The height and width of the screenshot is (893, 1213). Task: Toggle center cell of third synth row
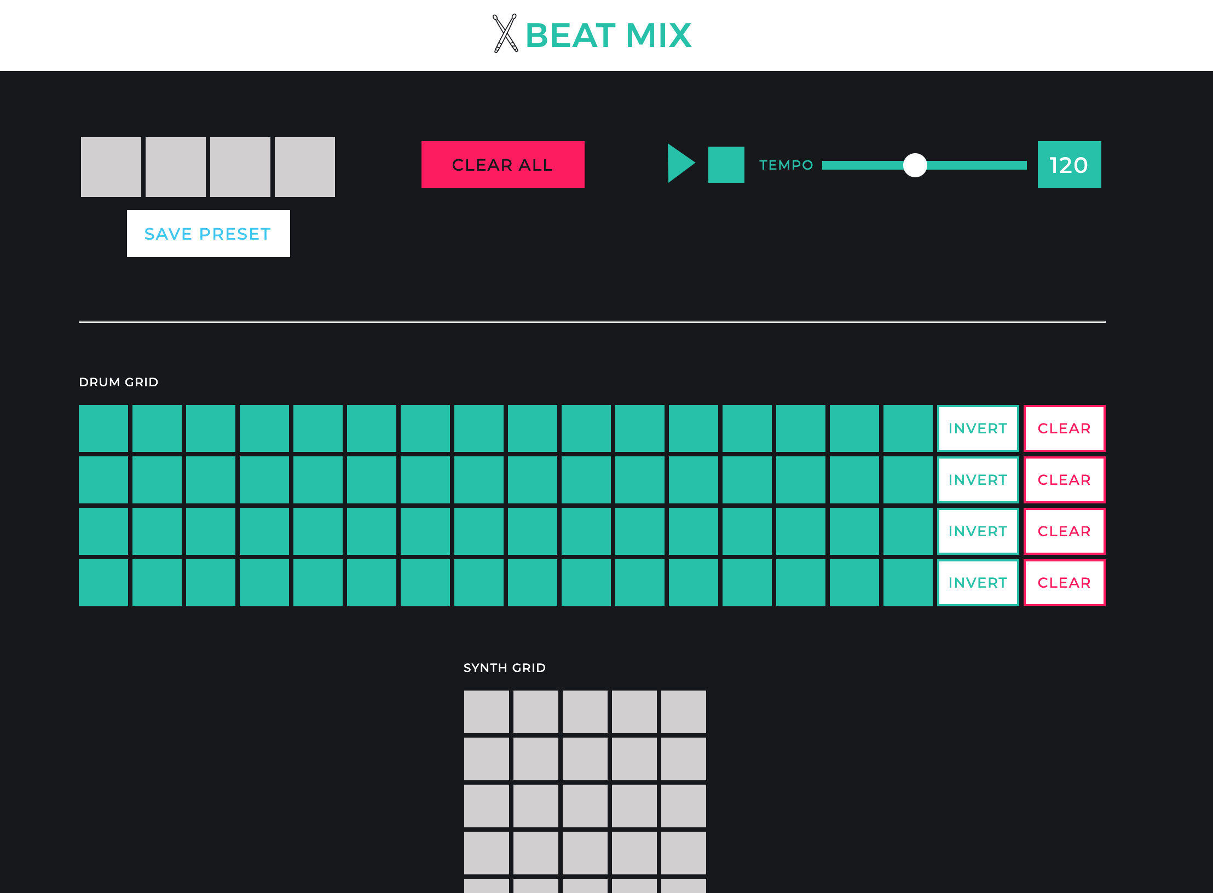coord(585,806)
